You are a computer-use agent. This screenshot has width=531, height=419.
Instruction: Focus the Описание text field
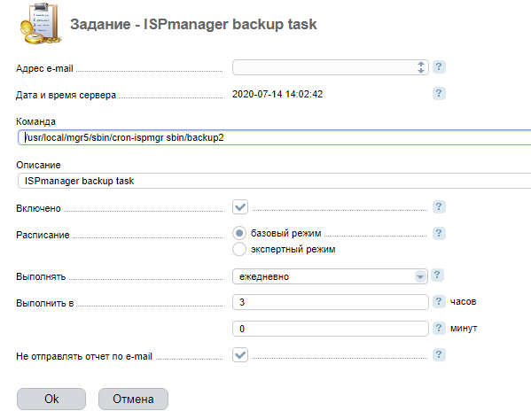(x=274, y=181)
